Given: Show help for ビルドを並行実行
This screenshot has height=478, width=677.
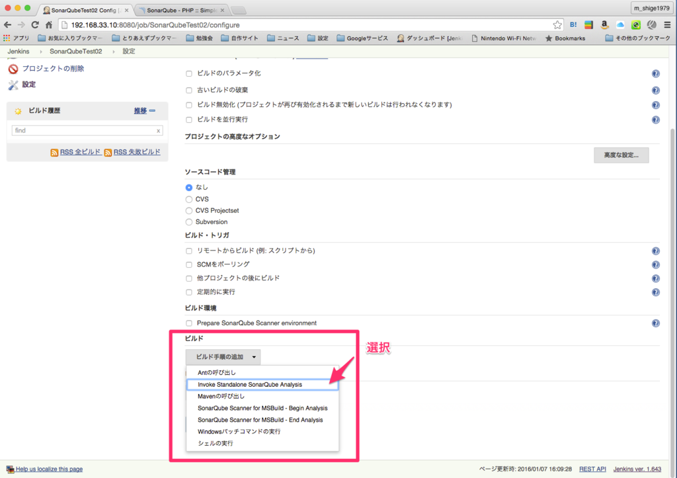Looking at the screenshot, I should 655,120.
